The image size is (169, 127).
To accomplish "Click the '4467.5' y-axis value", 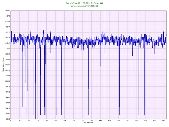I will (x=7, y=16).
